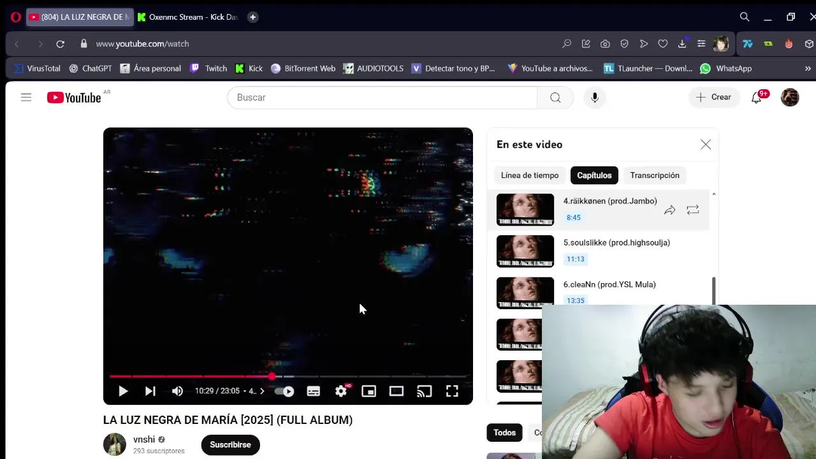Viewport: 816px width, 459px height.
Task: Open the vnshi channel avatar
Action: pyautogui.click(x=115, y=444)
